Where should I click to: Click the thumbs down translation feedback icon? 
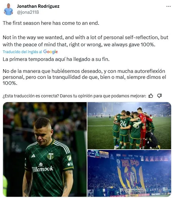pos(159,96)
